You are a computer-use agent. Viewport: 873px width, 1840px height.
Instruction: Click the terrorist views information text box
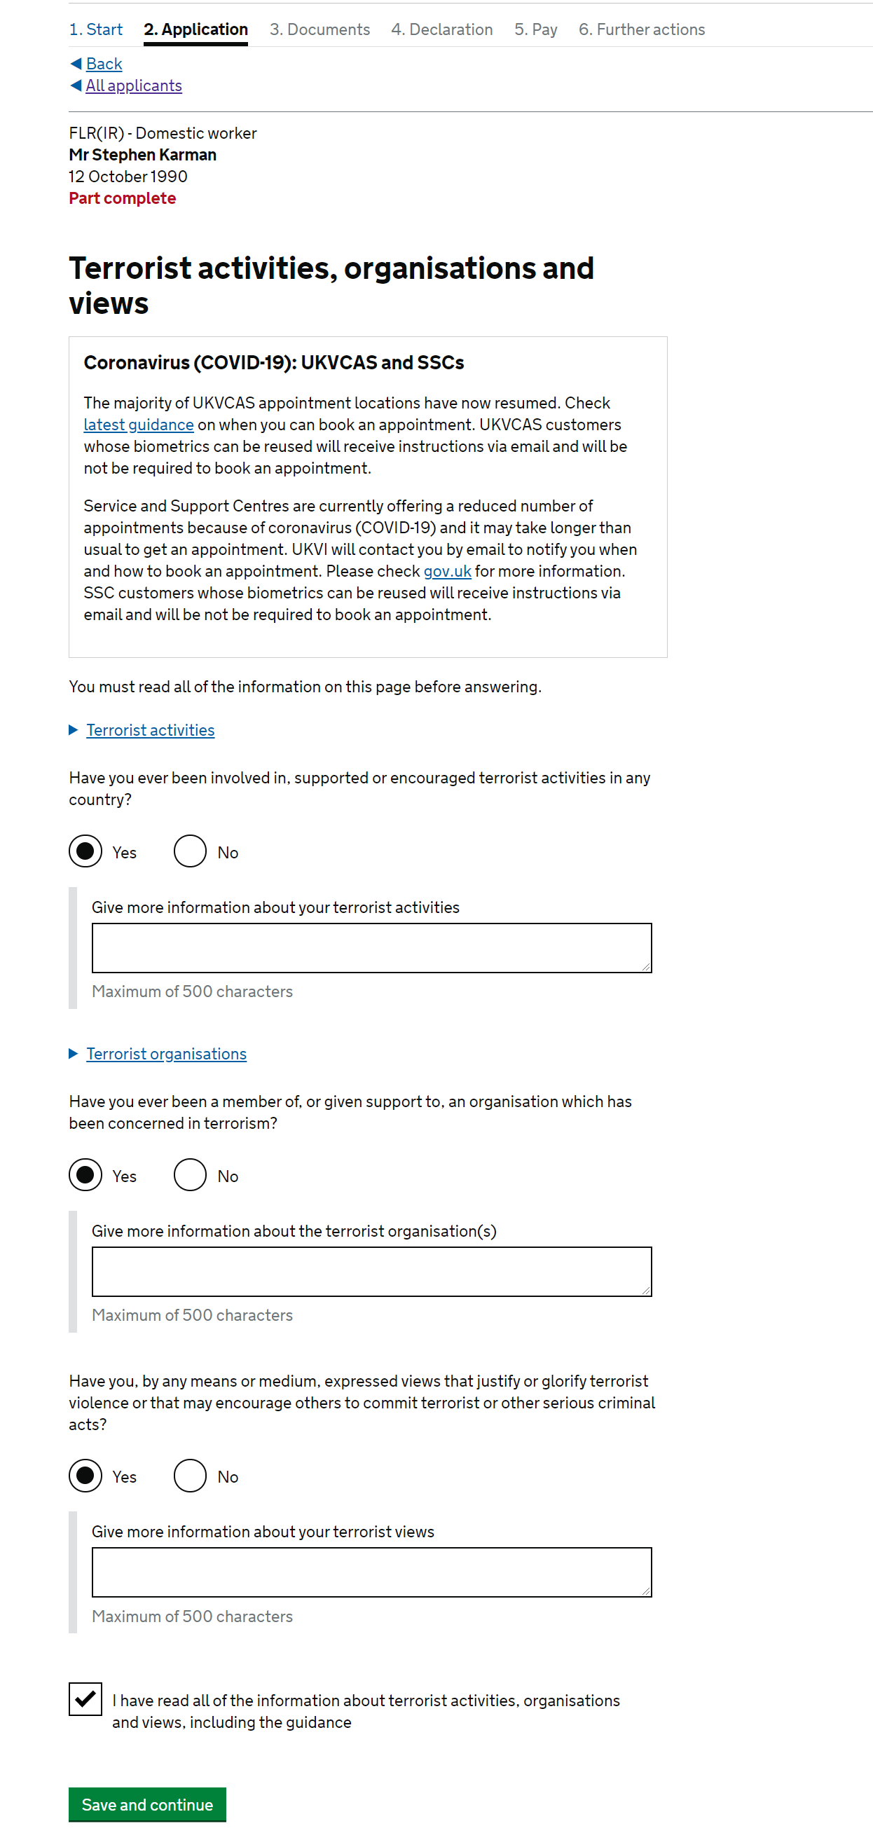tap(371, 1572)
